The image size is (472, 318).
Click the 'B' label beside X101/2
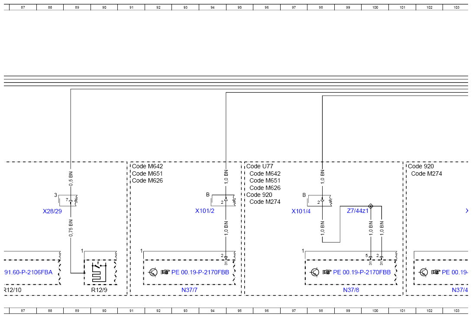[208, 195]
